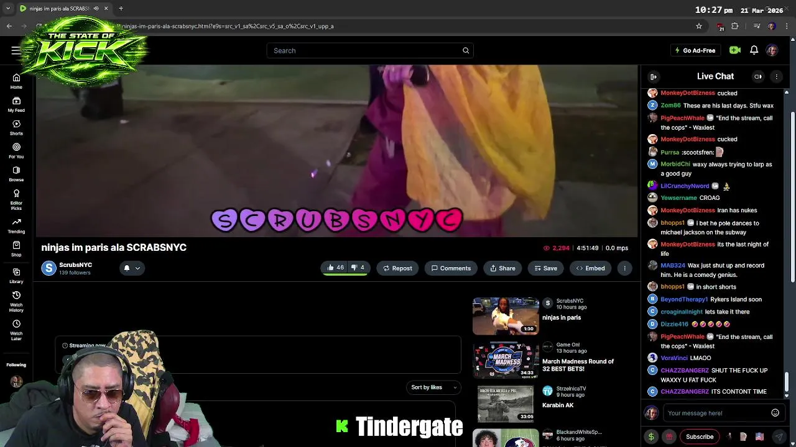Bookmark this page with the star
This screenshot has width=796, height=447.
(x=699, y=26)
